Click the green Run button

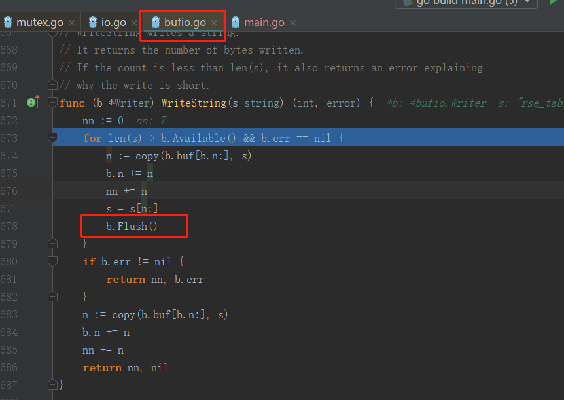point(554,2)
